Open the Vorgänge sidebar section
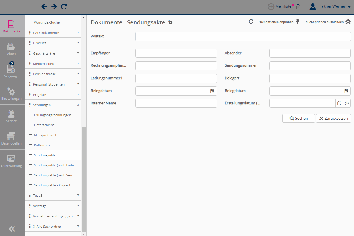Viewport: 354px width, 236px height. pyautogui.click(x=12, y=71)
